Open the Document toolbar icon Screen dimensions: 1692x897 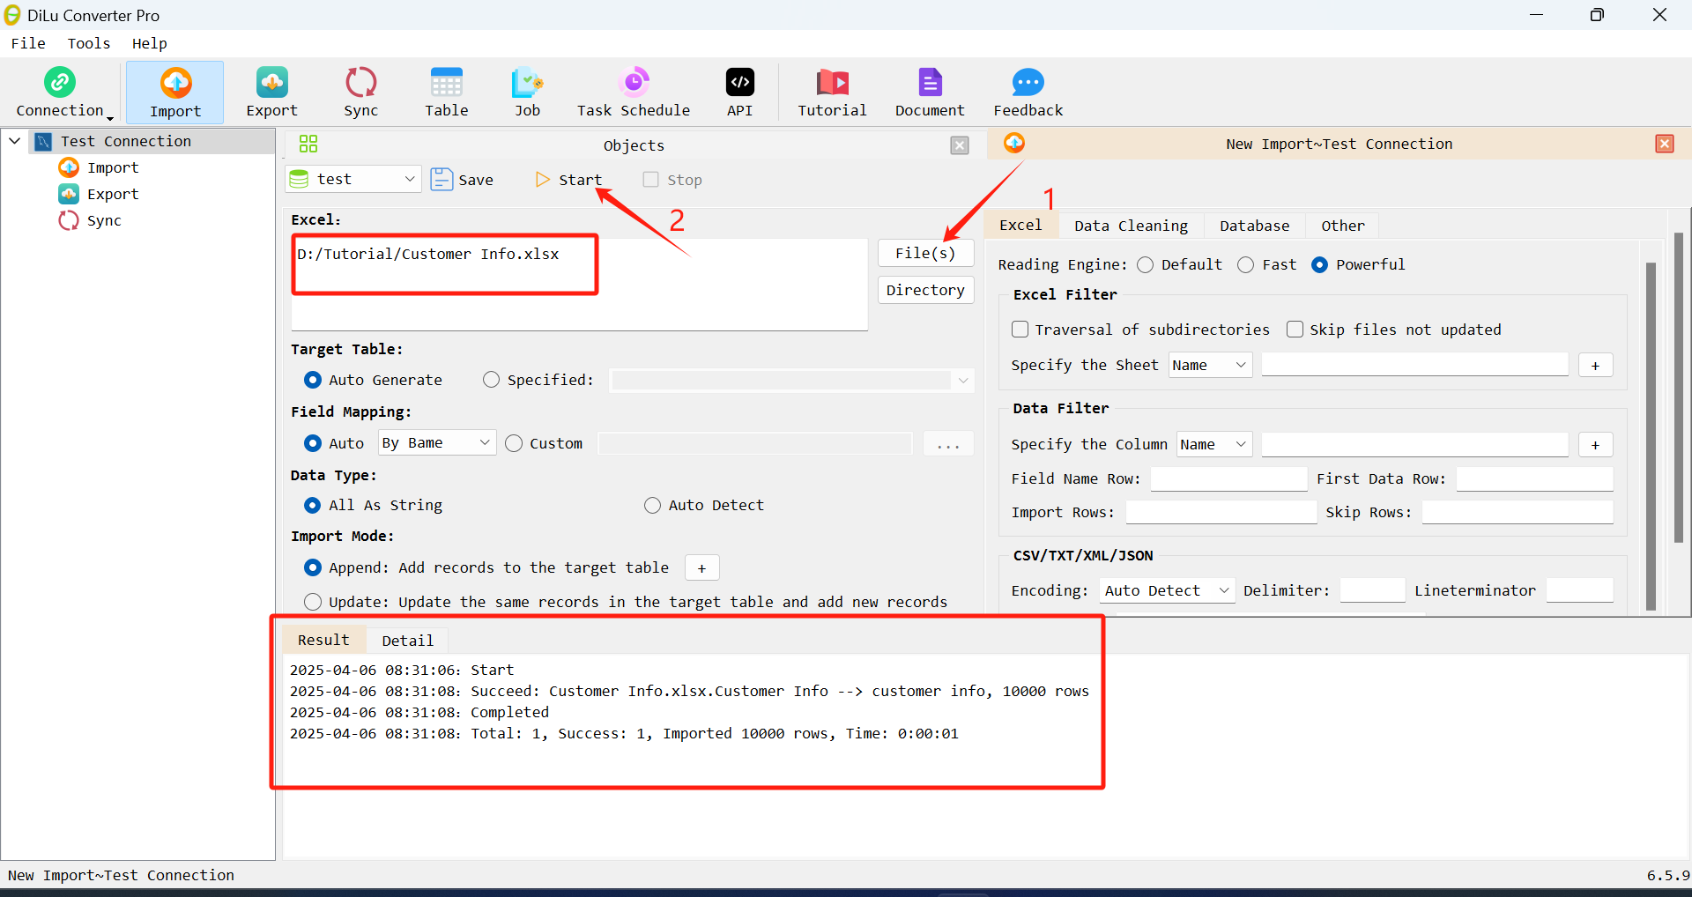pos(930,82)
